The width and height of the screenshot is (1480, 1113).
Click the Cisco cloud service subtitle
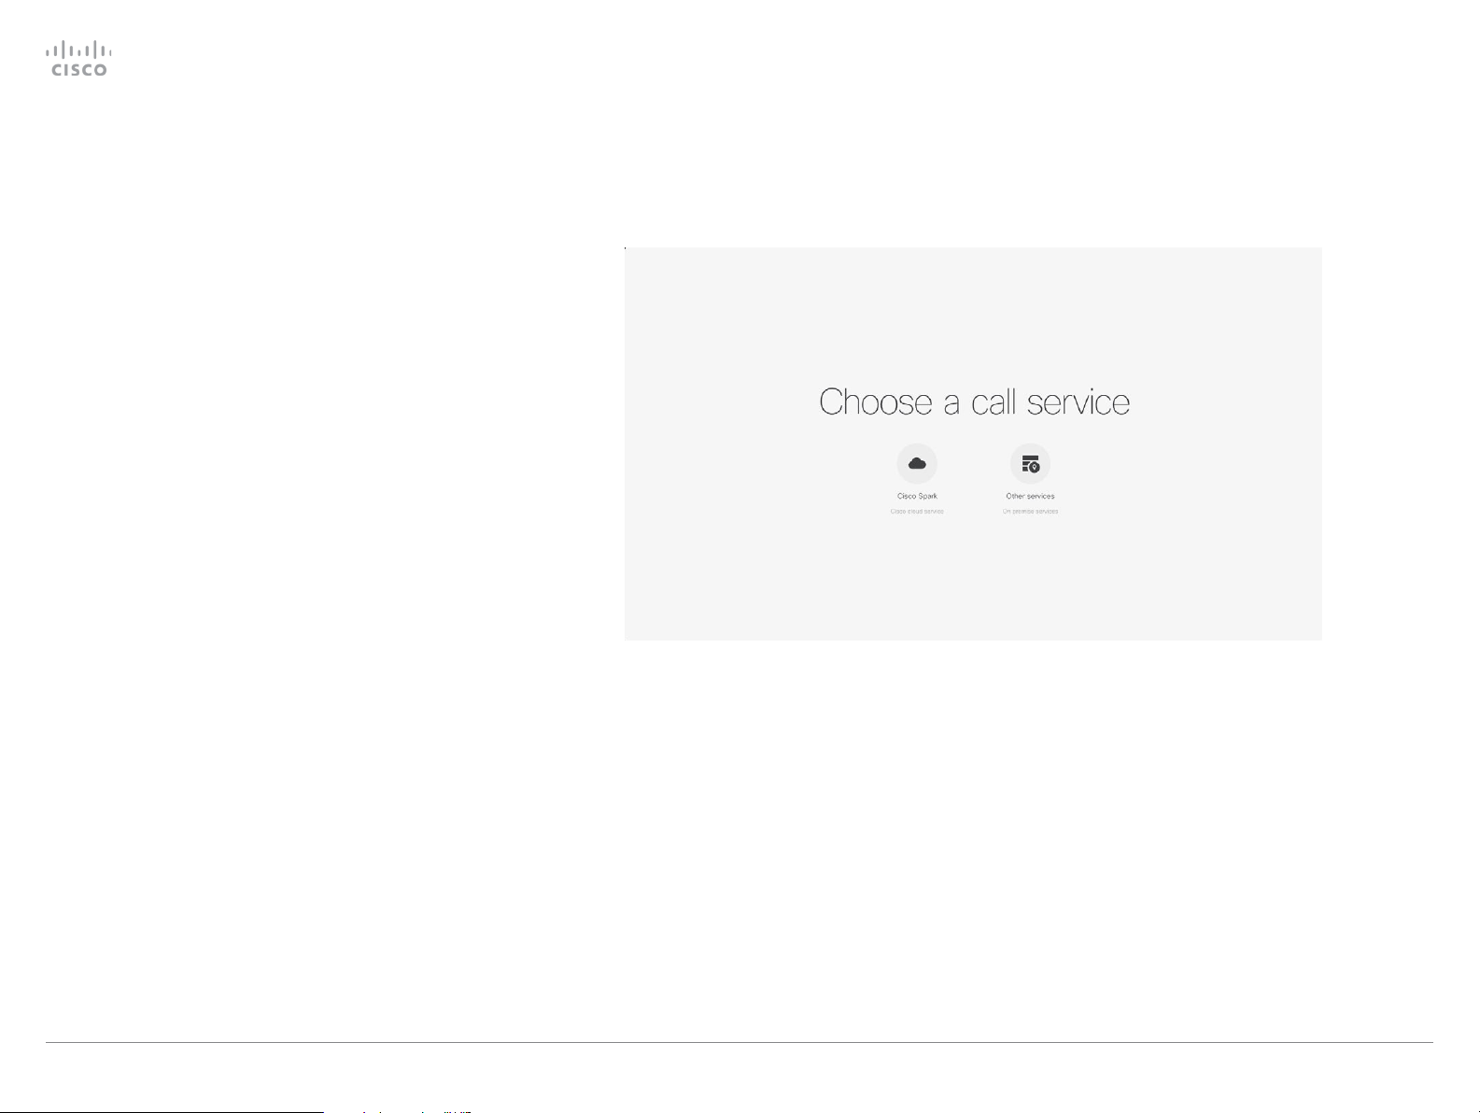(917, 512)
